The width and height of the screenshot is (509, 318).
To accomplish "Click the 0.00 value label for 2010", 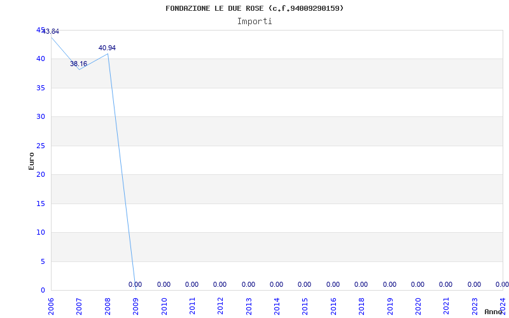I will click(164, 284).
